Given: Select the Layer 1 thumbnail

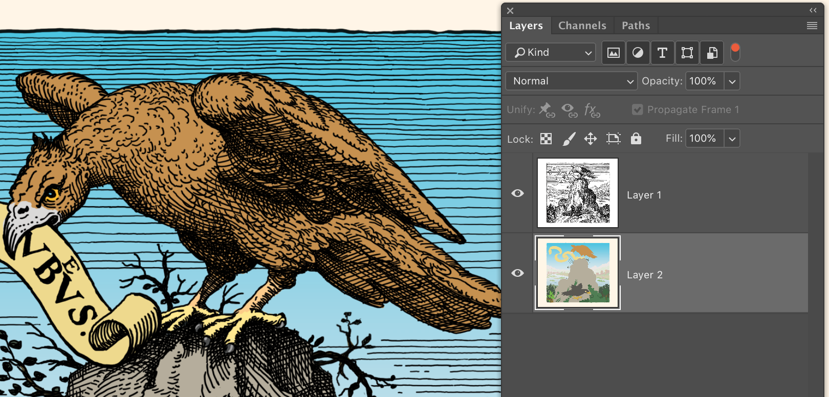Looking at the screenshot, I should point(578,193).
